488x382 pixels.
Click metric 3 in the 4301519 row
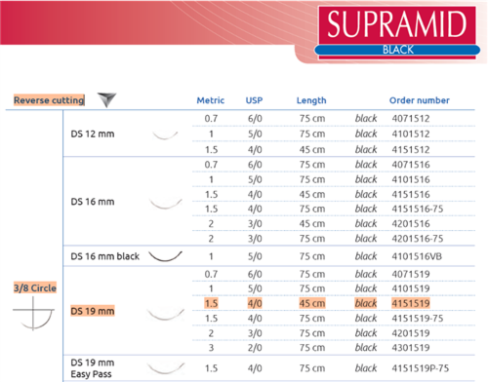pyautogui.click(x=211, y=348)
